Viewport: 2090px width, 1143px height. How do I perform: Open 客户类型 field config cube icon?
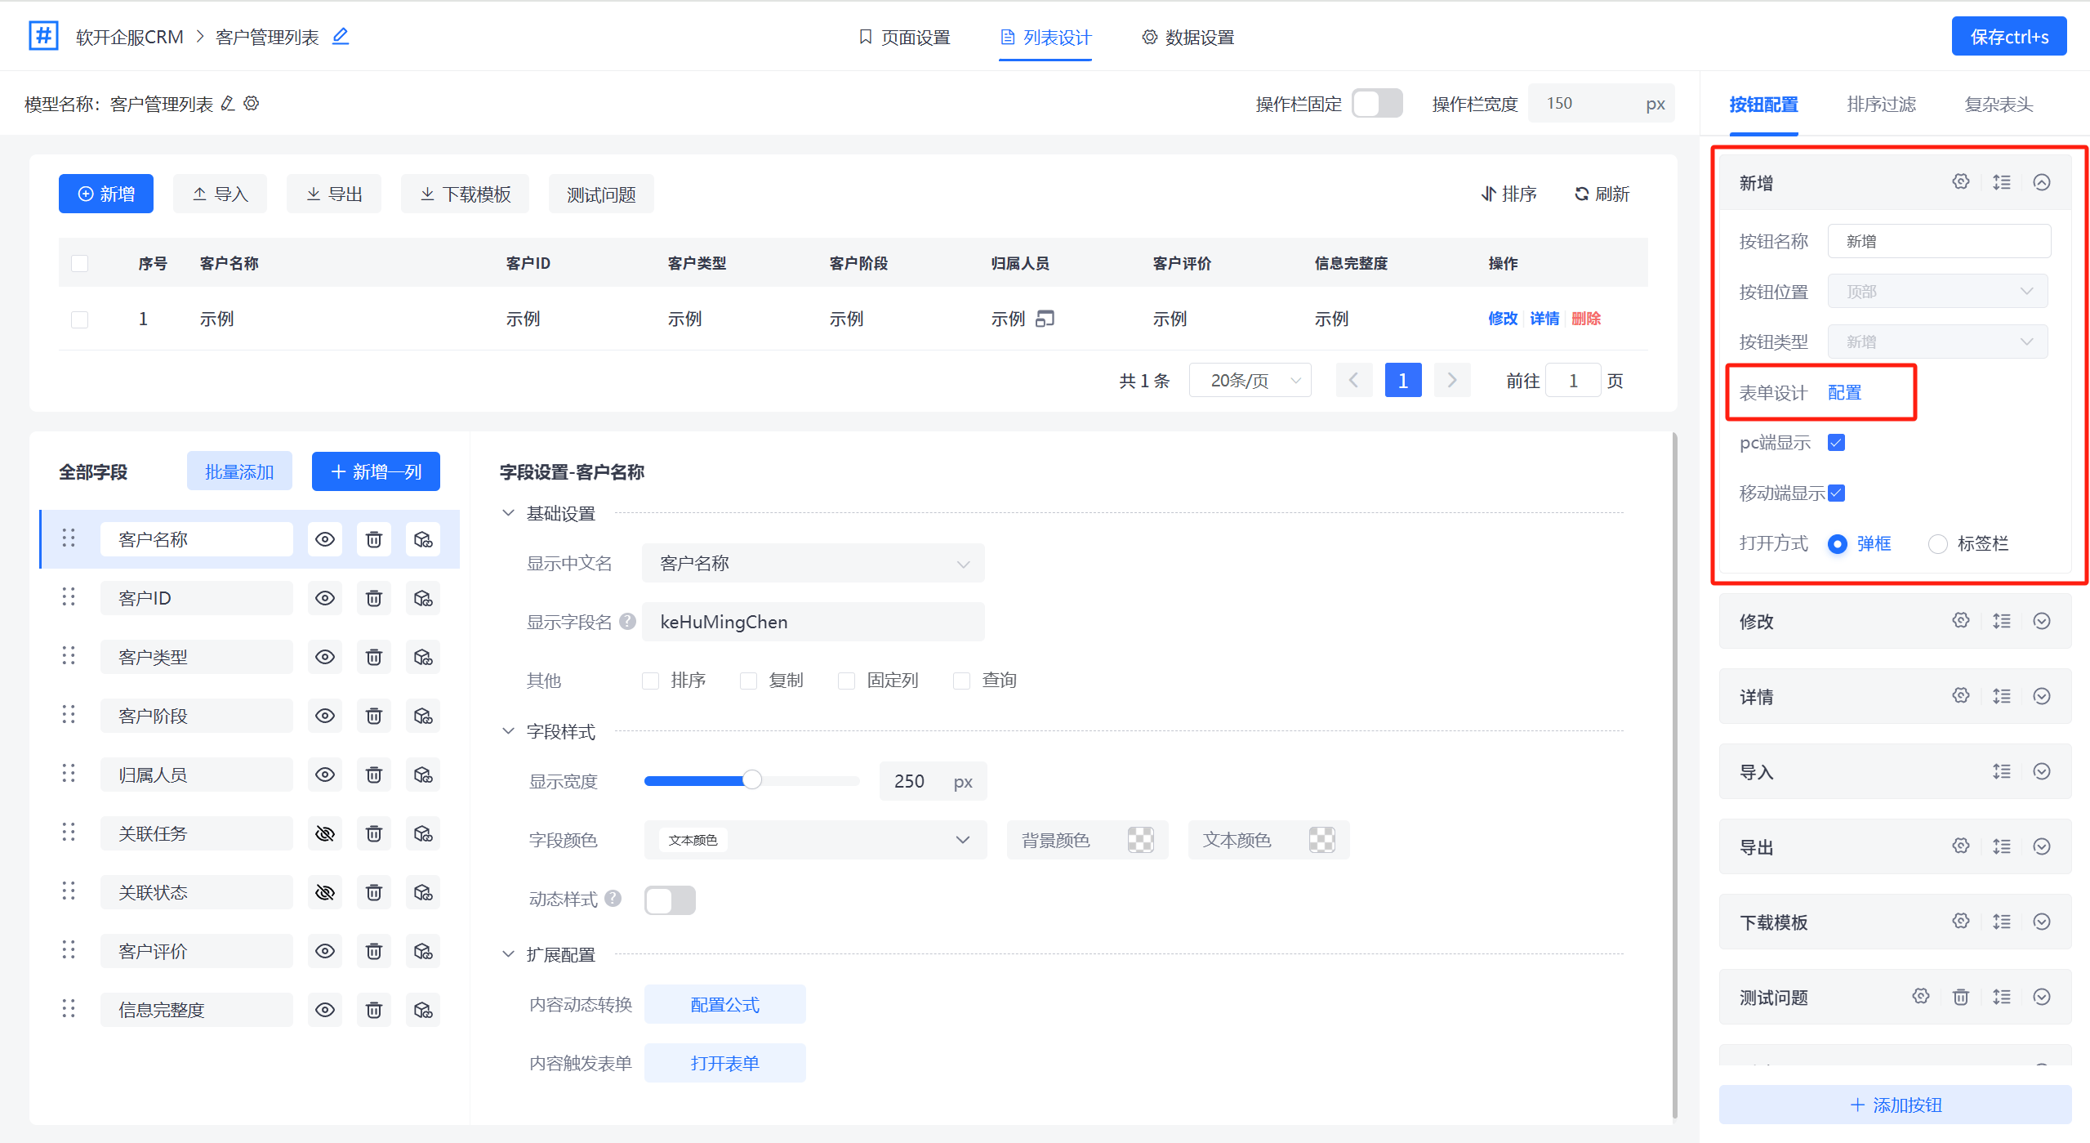(423, 657)
